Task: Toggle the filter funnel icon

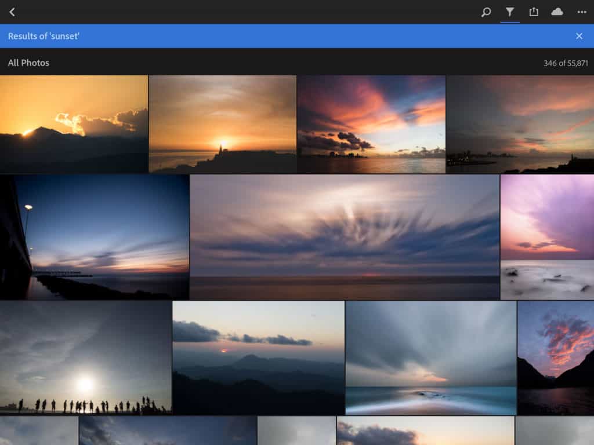Action: click(x=510, y=12)
